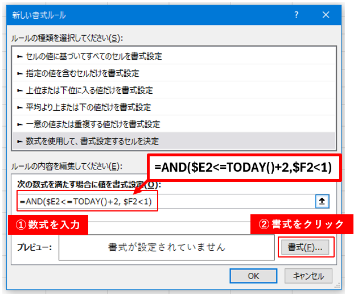
Task: Pick 数式を使用して、書式設定するセルを決定 rule
Action: tap(92, 141)
